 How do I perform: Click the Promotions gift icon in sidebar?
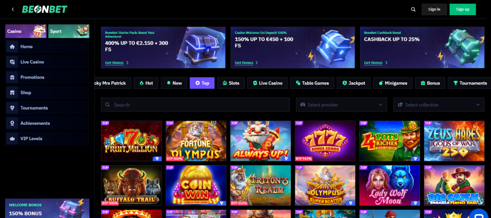tap(12, 77)
